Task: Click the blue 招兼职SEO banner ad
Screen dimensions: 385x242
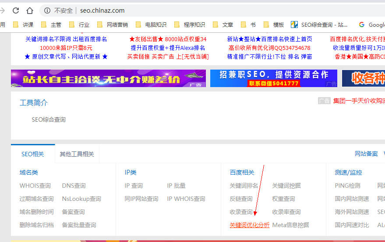Action: pos(273,78)
